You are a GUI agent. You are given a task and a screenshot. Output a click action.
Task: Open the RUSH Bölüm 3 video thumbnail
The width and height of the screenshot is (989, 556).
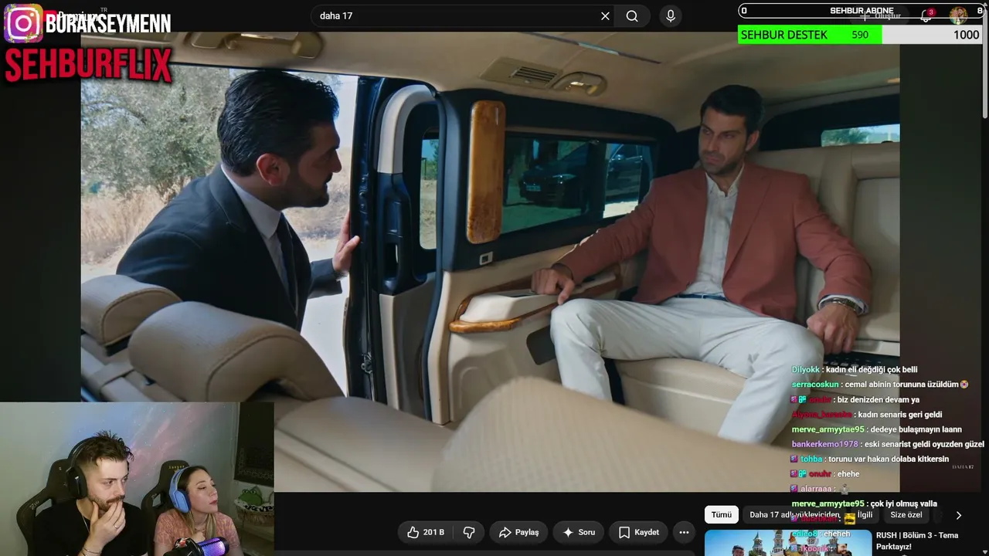(787, 543)
